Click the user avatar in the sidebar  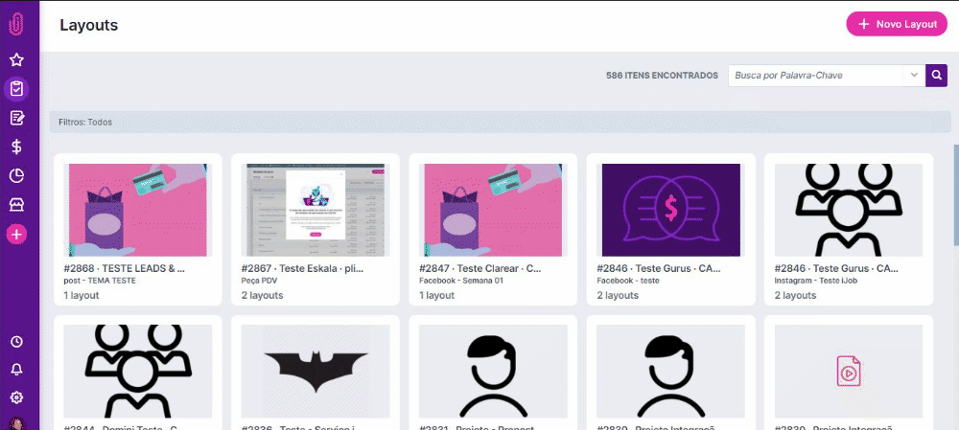(16, 423)
